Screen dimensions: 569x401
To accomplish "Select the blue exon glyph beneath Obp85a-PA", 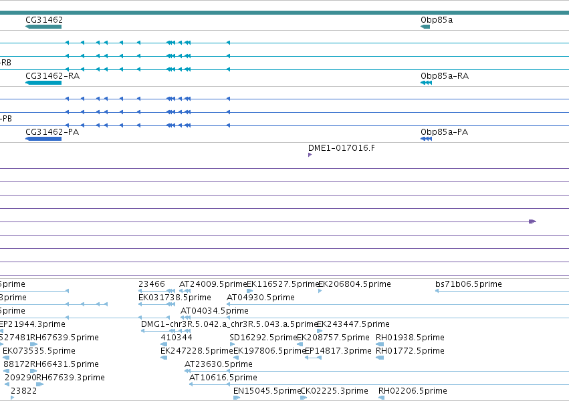I will coord(426,139).
